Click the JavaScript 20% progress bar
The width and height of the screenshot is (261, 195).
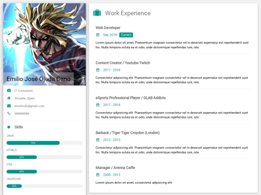[x=44, y=186]
